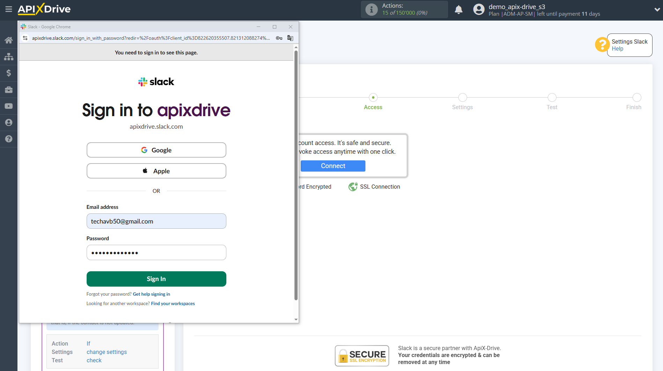Open the connections sitemap icon in the sidebar
The width and height of the screenshot is (663, 371).
(9, 56)
